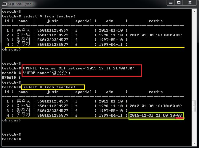Close the SQL Shell window
199x148 pixels.
(190, 3)
